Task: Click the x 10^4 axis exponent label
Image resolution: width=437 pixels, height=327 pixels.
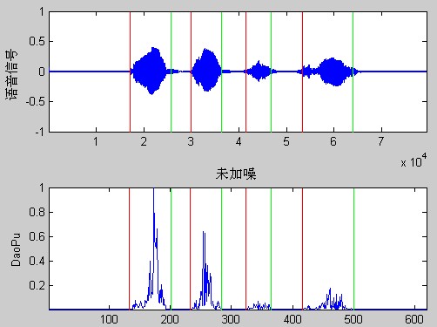Action: [x=413, y=160]
